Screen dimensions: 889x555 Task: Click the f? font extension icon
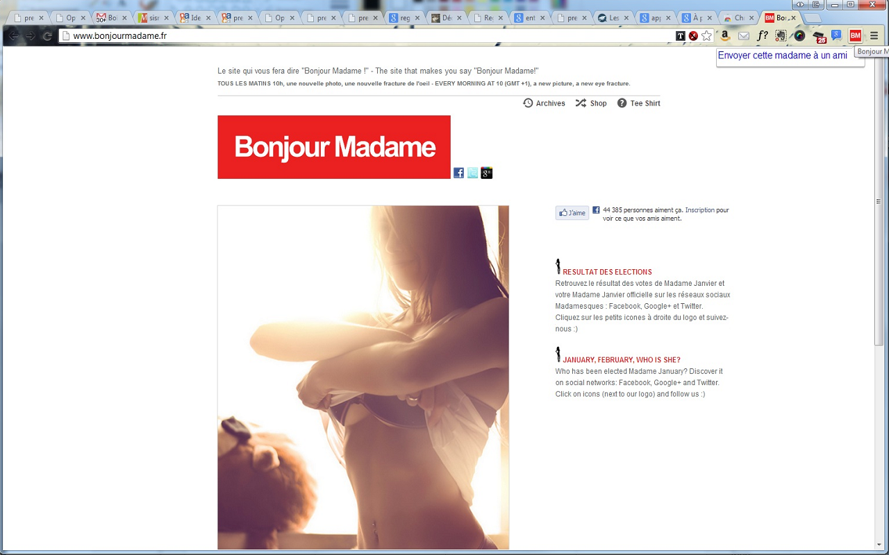click(x=763, y=36)
